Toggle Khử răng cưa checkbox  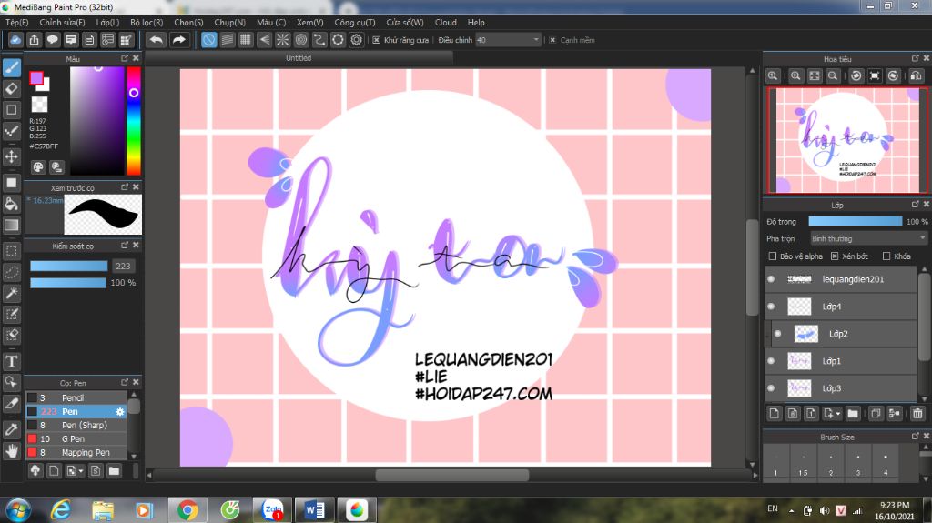click(376, 40)
